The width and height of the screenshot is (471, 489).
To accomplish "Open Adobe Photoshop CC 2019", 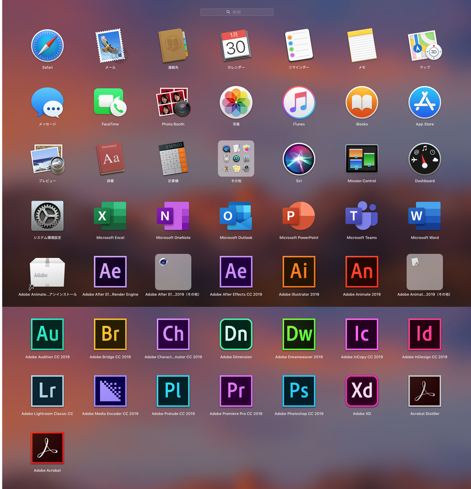I will point(299,391).
